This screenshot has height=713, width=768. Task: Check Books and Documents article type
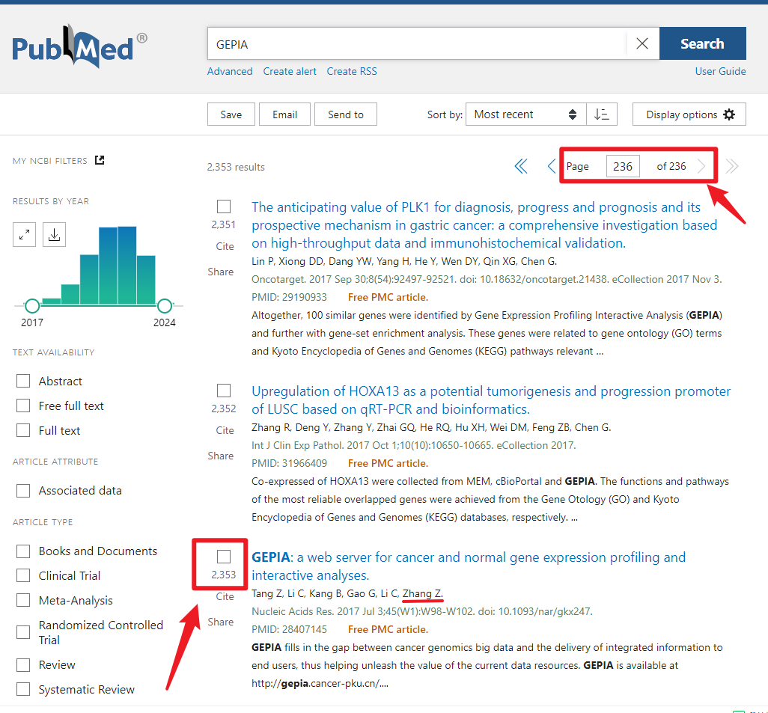coord(23,551)
